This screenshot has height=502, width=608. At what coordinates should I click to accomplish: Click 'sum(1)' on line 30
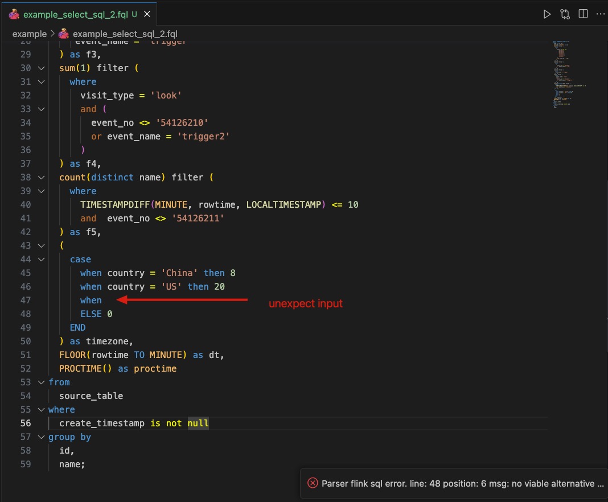[x=75, y=68]
